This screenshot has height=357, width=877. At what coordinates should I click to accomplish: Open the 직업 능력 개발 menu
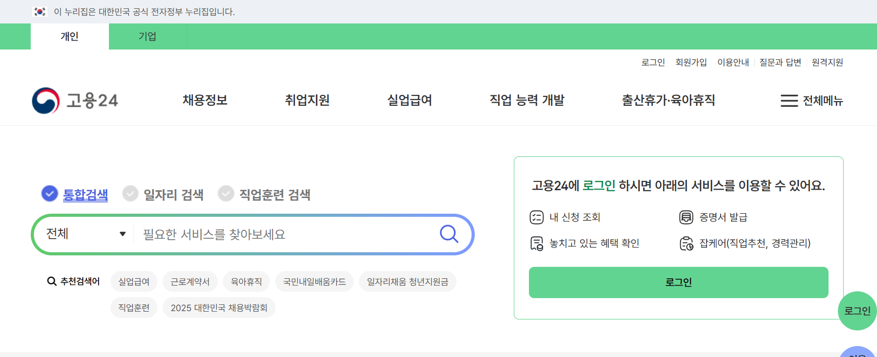(x=527, y=100)
